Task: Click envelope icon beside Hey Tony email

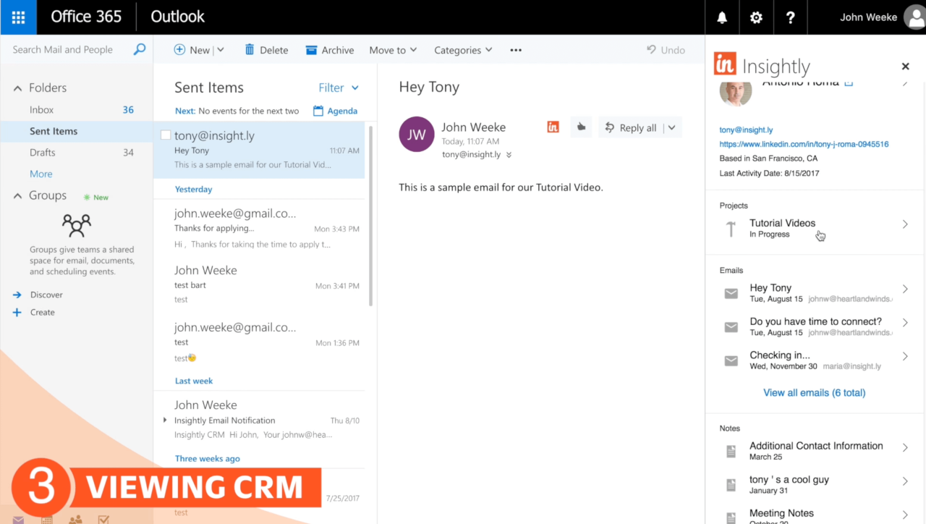Action: pyautogui.click(x=731, y=293)
